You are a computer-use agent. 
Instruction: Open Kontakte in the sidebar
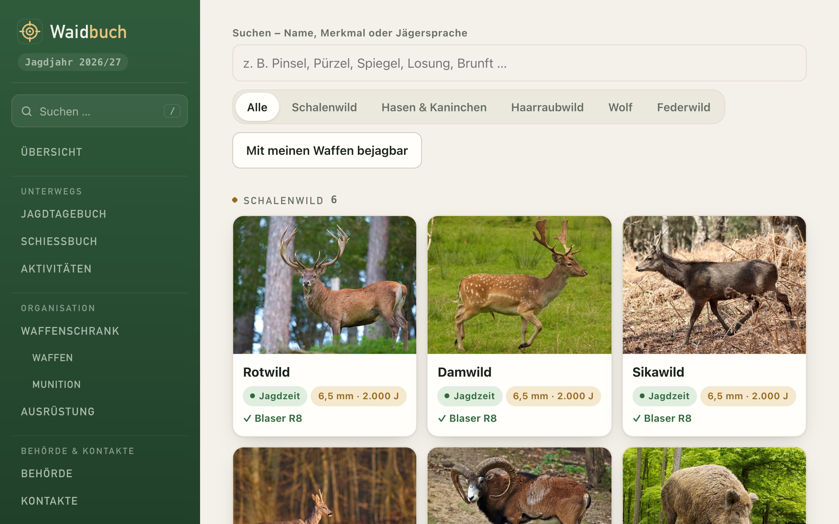click(x=50, y=501)
